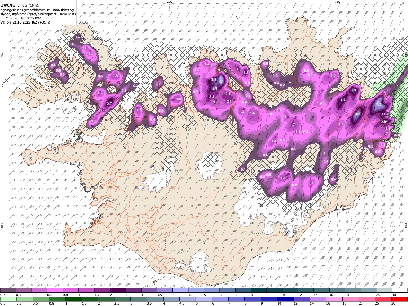Click the 4.2 value in the east
Screen dimensions: 408x306
(x=357, y=114)
